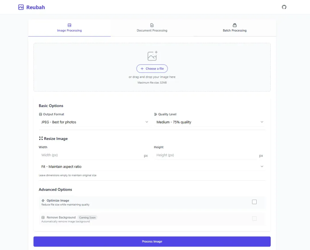Open the Output Format JPEG dropdown
The height and width of the screenshot is (250, 310).
click(x=94, y=122)
